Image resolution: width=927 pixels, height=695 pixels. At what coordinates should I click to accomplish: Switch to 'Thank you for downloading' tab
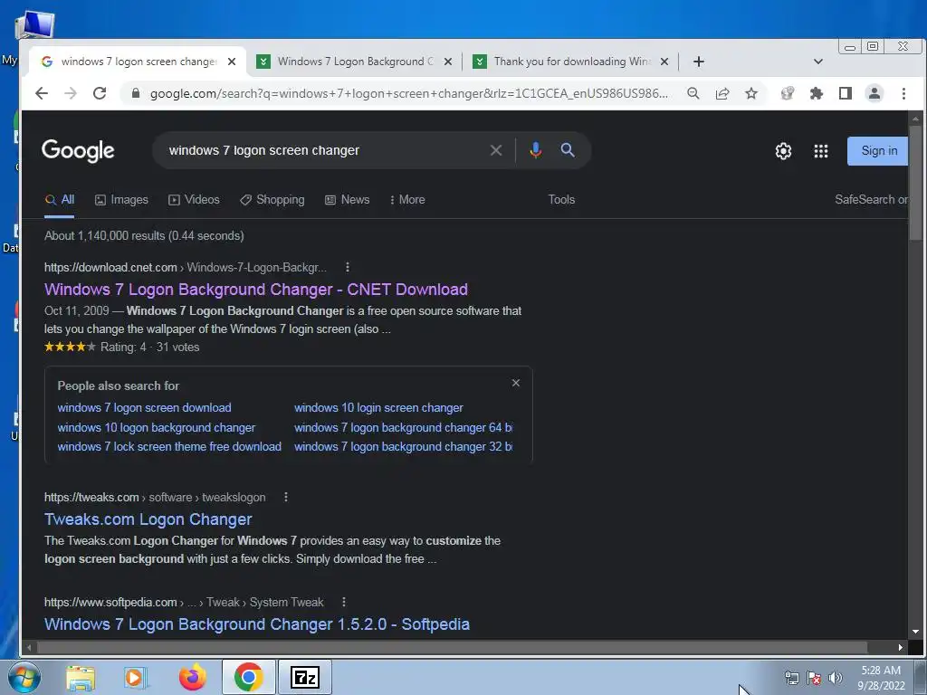(570, 62)
